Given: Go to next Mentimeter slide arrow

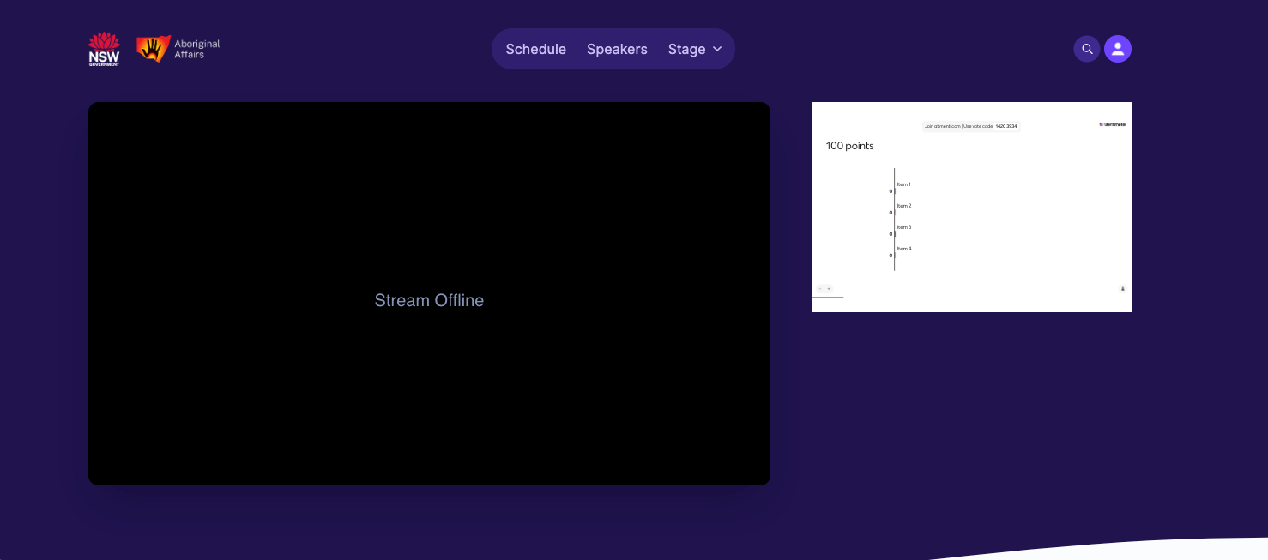Looking at the screenshot, I should pyautogui.click(x=829, y=289).
